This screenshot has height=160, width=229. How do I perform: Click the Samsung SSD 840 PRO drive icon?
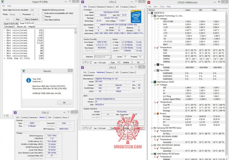pos(155,128)
